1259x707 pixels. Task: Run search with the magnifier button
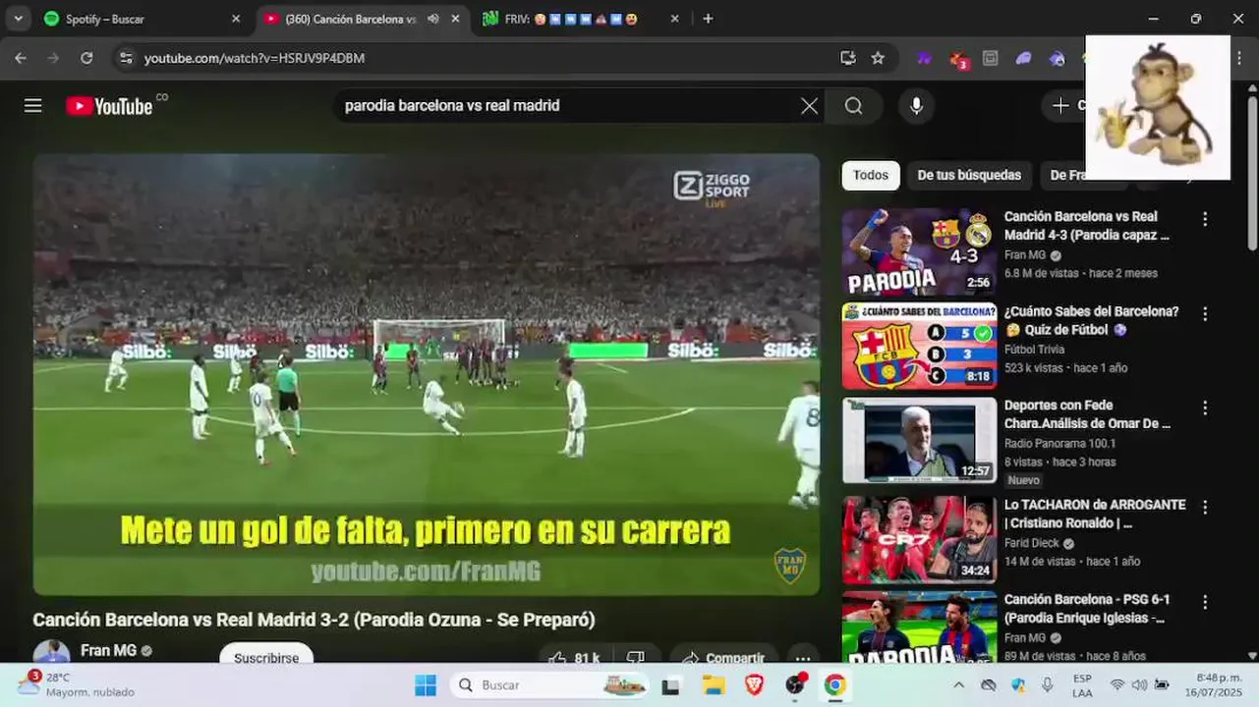853,106
